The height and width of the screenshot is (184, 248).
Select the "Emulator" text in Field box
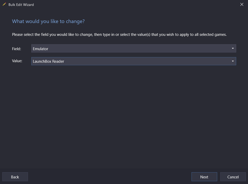(41, 49)
